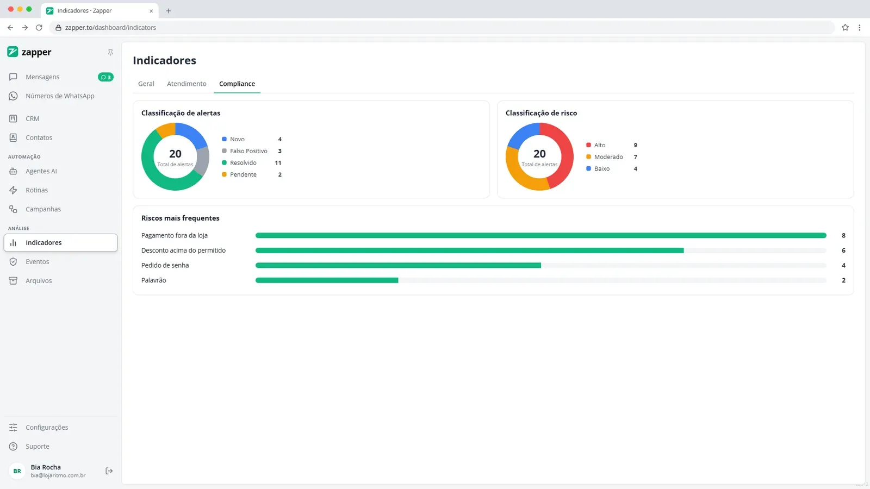Screen dimensions: 870x489
Task: Click the Campanhas icon
Action: [13, 209]
